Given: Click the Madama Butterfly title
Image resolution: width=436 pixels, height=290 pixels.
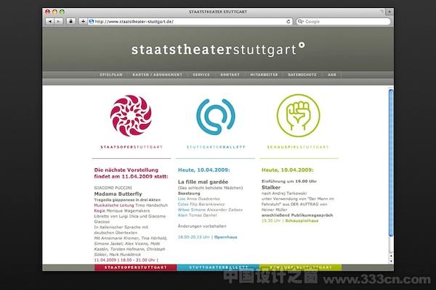Looking at the screenshot, I should pos(118,194).
